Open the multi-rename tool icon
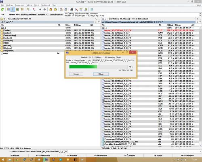This screenshot has width=202, height=162. (x=76, y=9)
